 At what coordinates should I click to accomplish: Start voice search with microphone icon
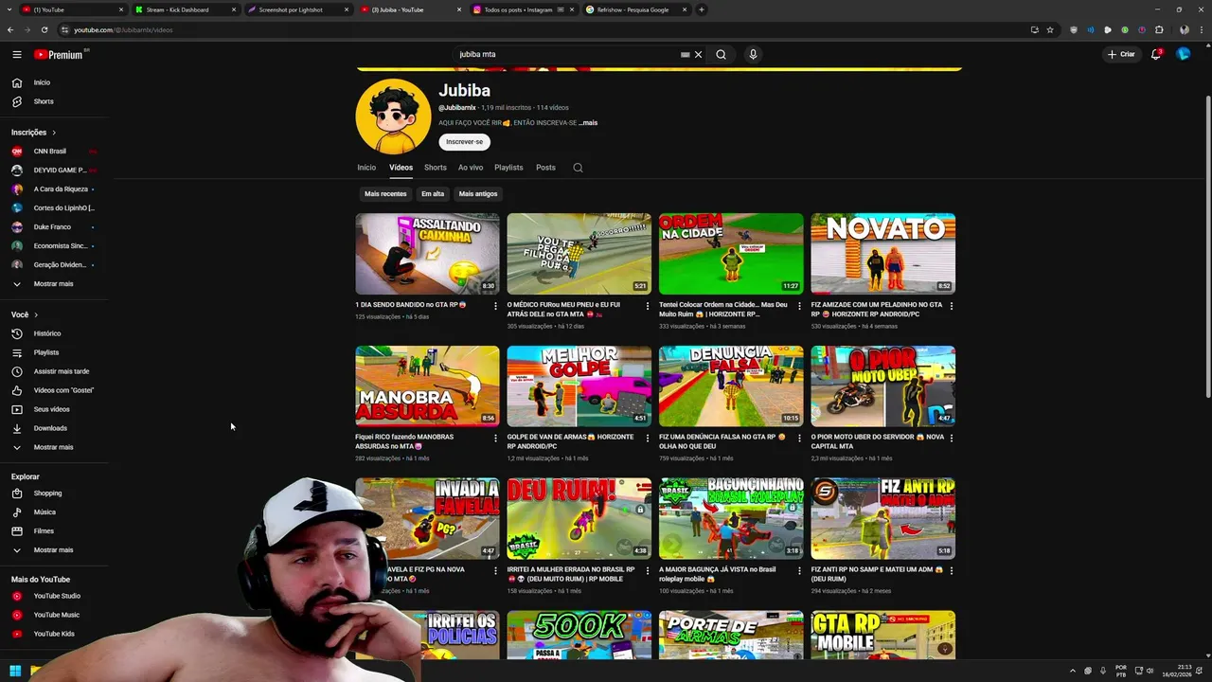click(753, 54)
